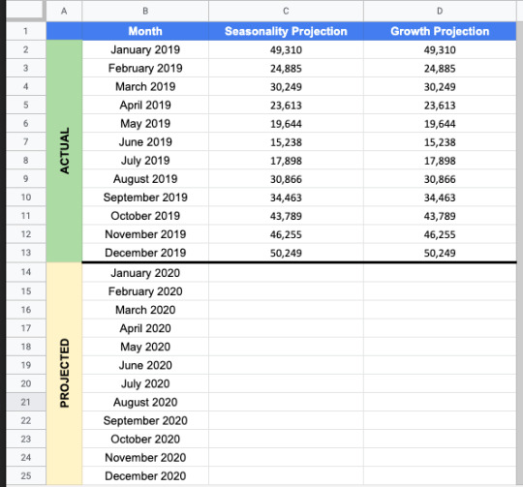Click the 'Month' header cell

[x=145, y=31]
